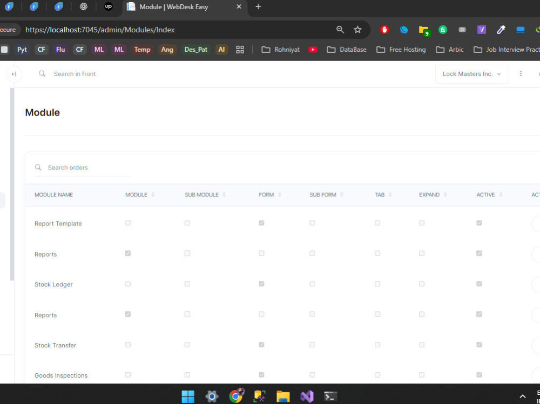
Task: Click the search magnifier icon beside Search in front
Action: [x=42, y=74]
